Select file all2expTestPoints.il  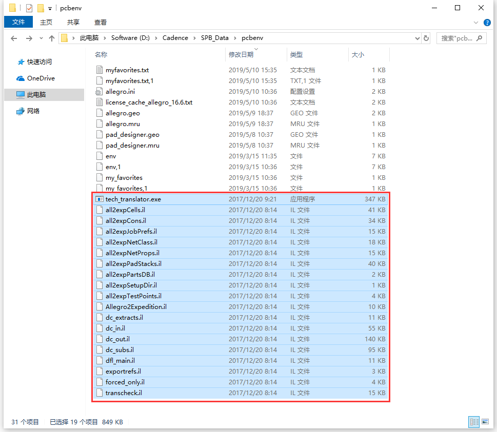[x=133, y=296]
